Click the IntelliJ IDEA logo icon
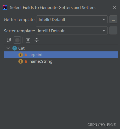120x129 pixels. click(x=5, y=7)
